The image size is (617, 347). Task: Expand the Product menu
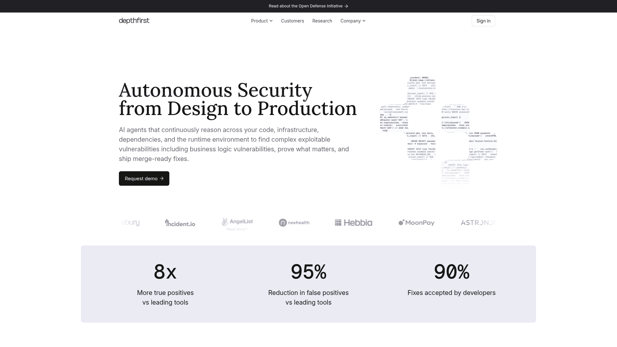262,21
